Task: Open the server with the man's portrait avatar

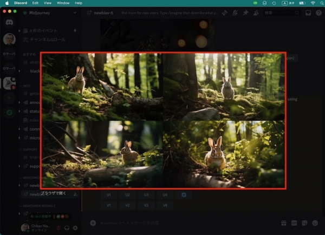Action: click(x=9, y=39)
